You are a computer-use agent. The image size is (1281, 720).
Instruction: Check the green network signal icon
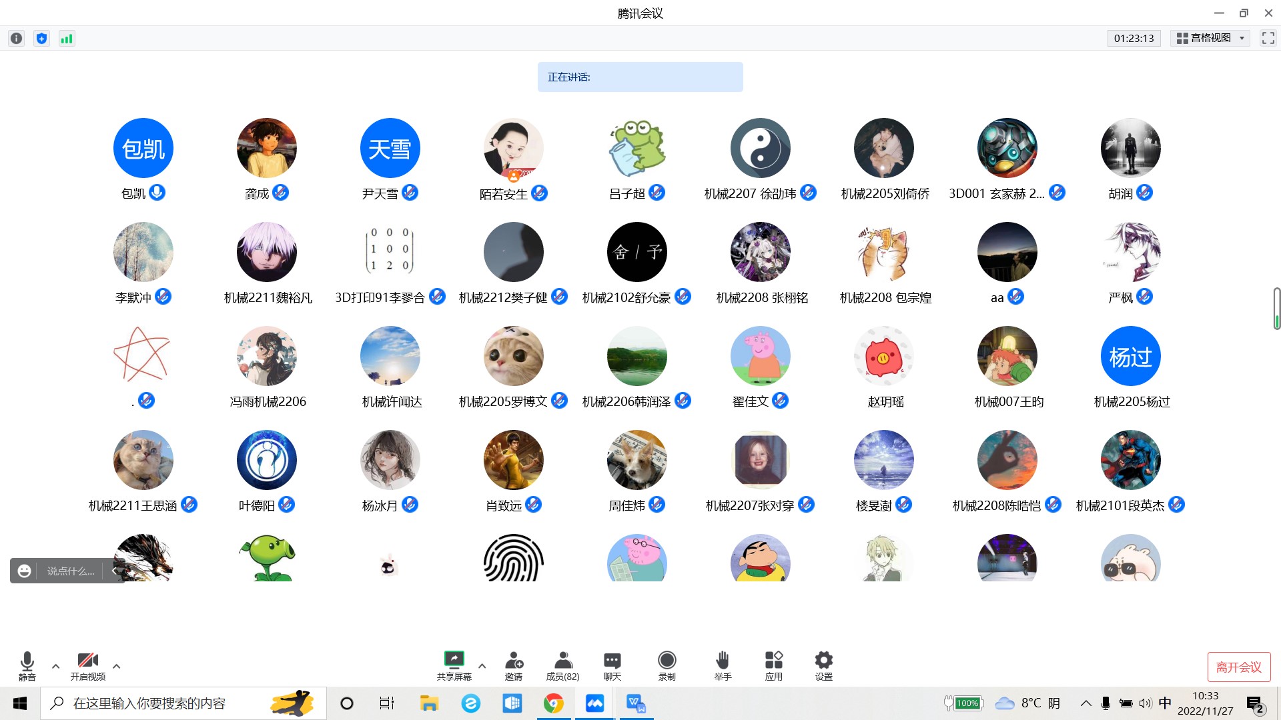67,38
